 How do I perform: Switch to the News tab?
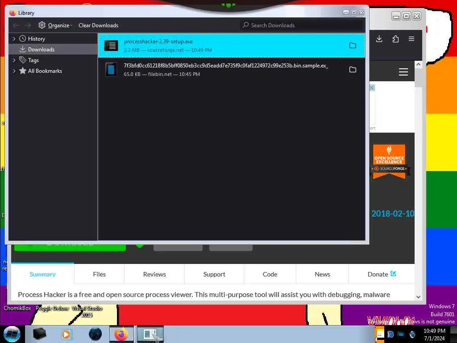(x=322, y=274)
